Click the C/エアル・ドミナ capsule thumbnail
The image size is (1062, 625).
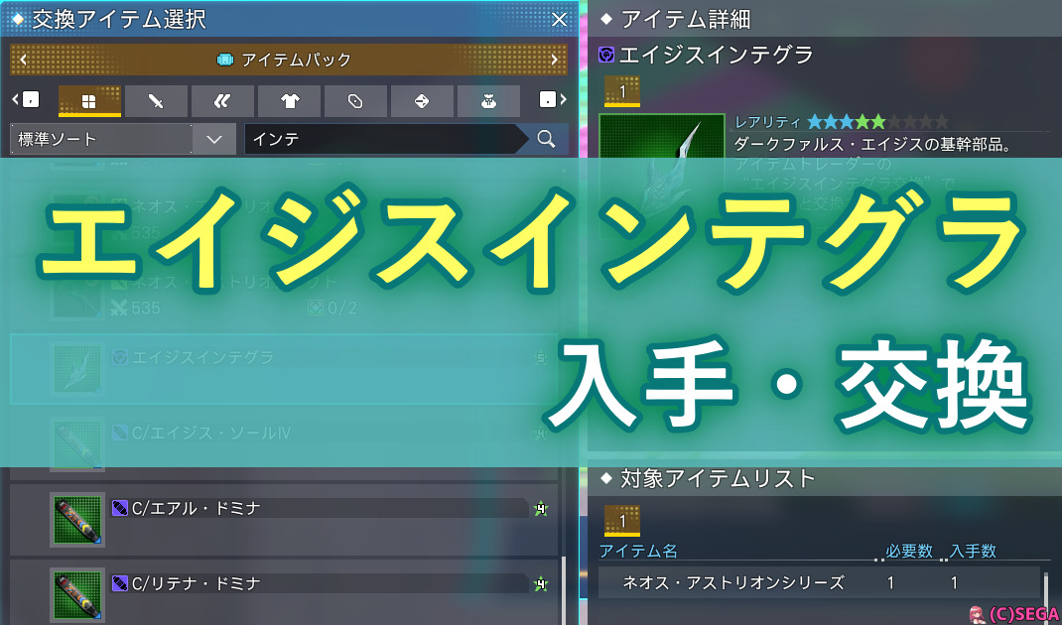(x=77, y=520)
